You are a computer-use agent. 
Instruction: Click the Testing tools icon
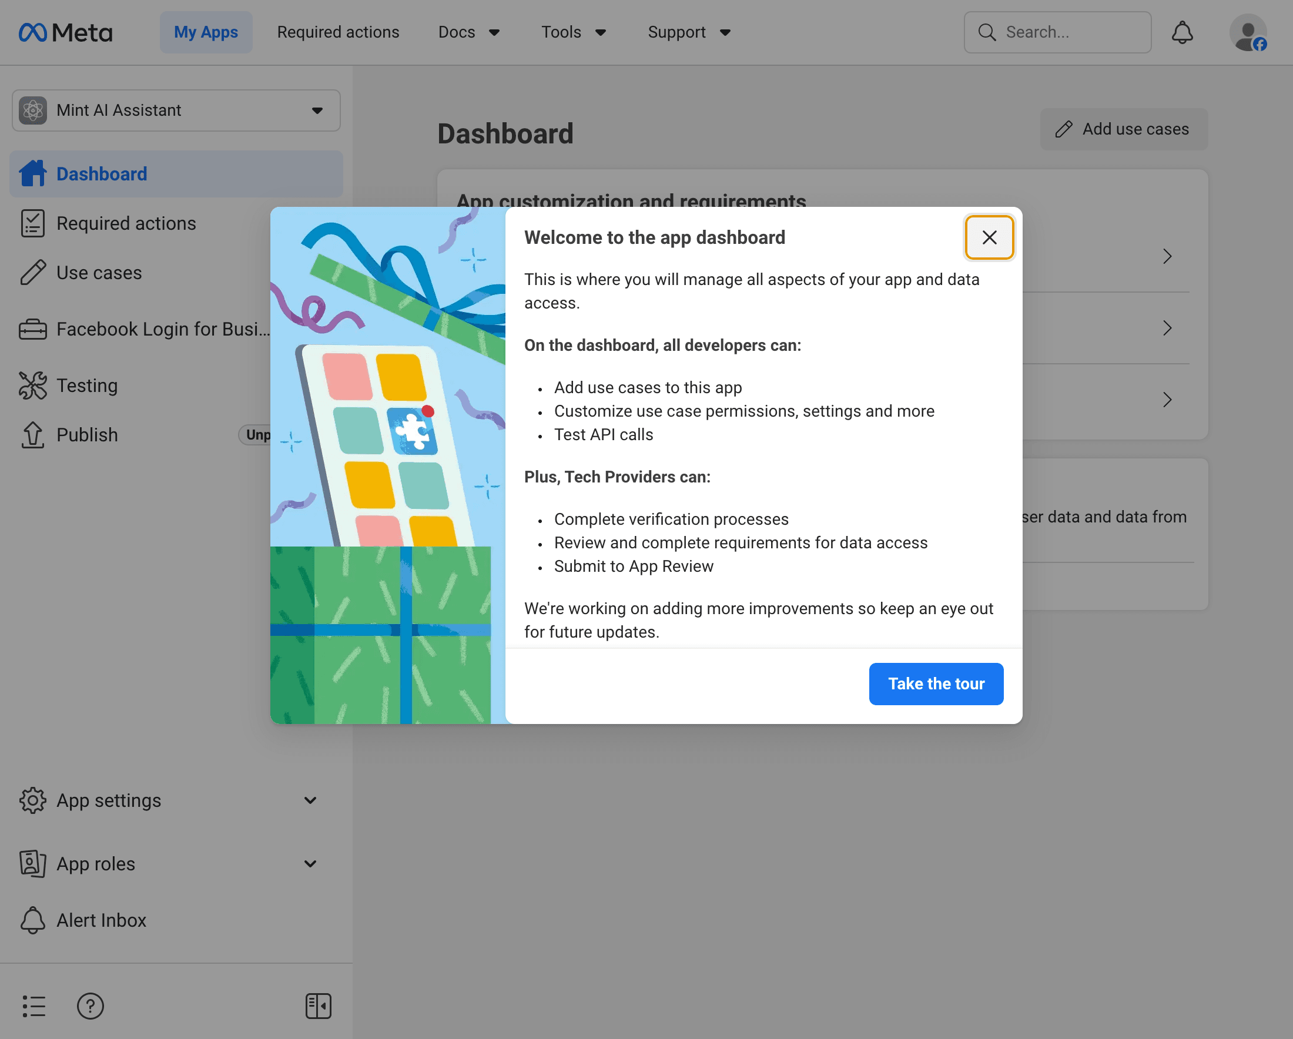tap(33, 386)
